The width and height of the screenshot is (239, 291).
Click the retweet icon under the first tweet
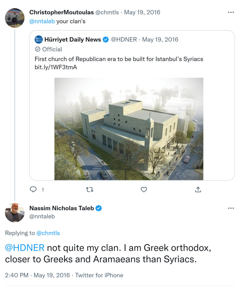pos(90,190)
